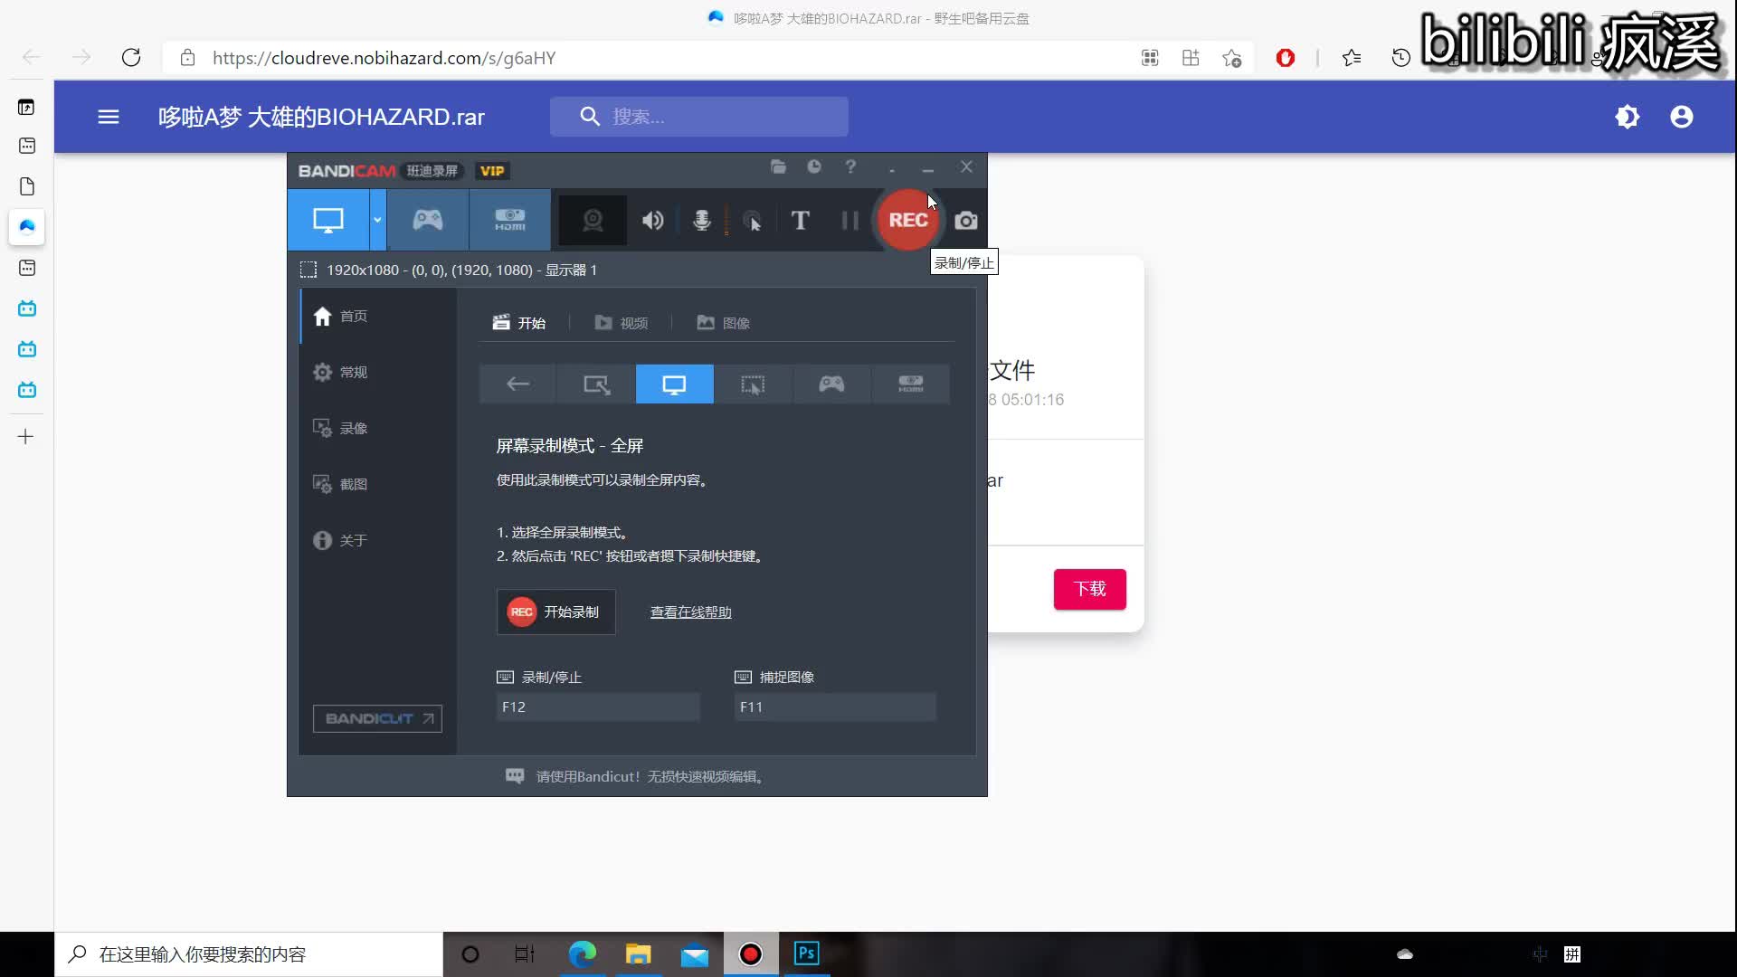Open scheduled recording clock icon

(814, 166)
